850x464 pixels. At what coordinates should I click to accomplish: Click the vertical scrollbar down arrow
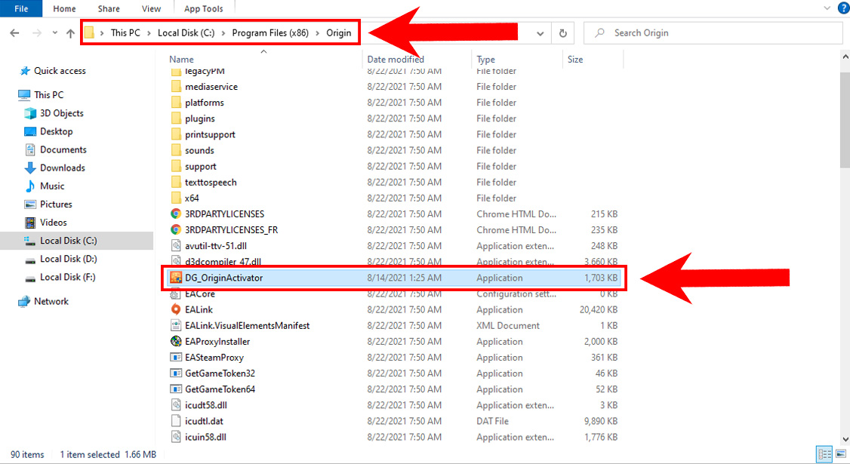[x=845, y=440]
